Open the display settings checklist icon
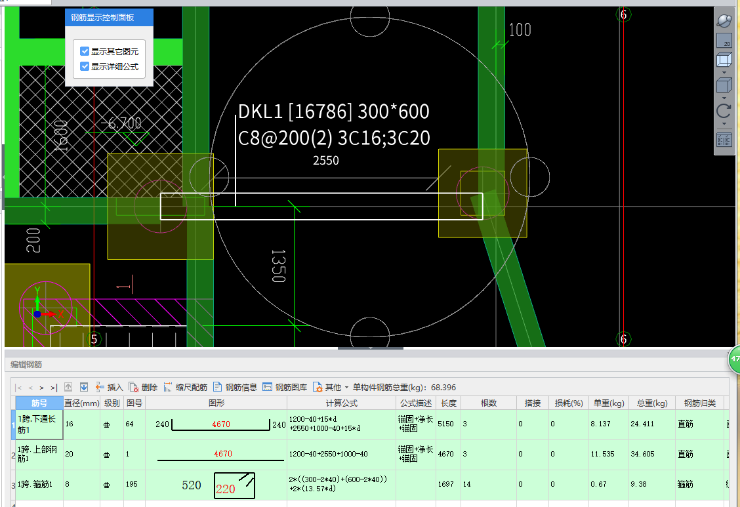 pos(724,140)
